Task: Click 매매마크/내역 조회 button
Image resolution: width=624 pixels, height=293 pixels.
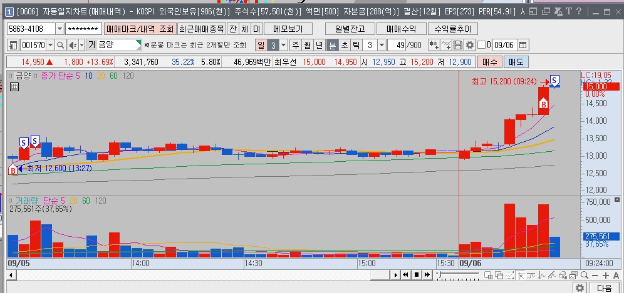Action: click(140, 29)
